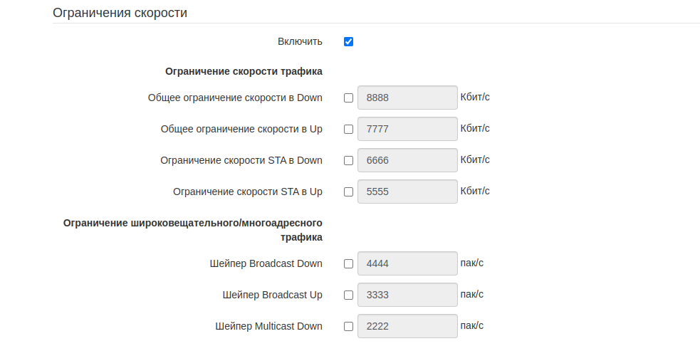This screenshot has width=700, height=346.
Task: Click the input field containing 8888
Action: pyautogui.click(x=407, y=98)
